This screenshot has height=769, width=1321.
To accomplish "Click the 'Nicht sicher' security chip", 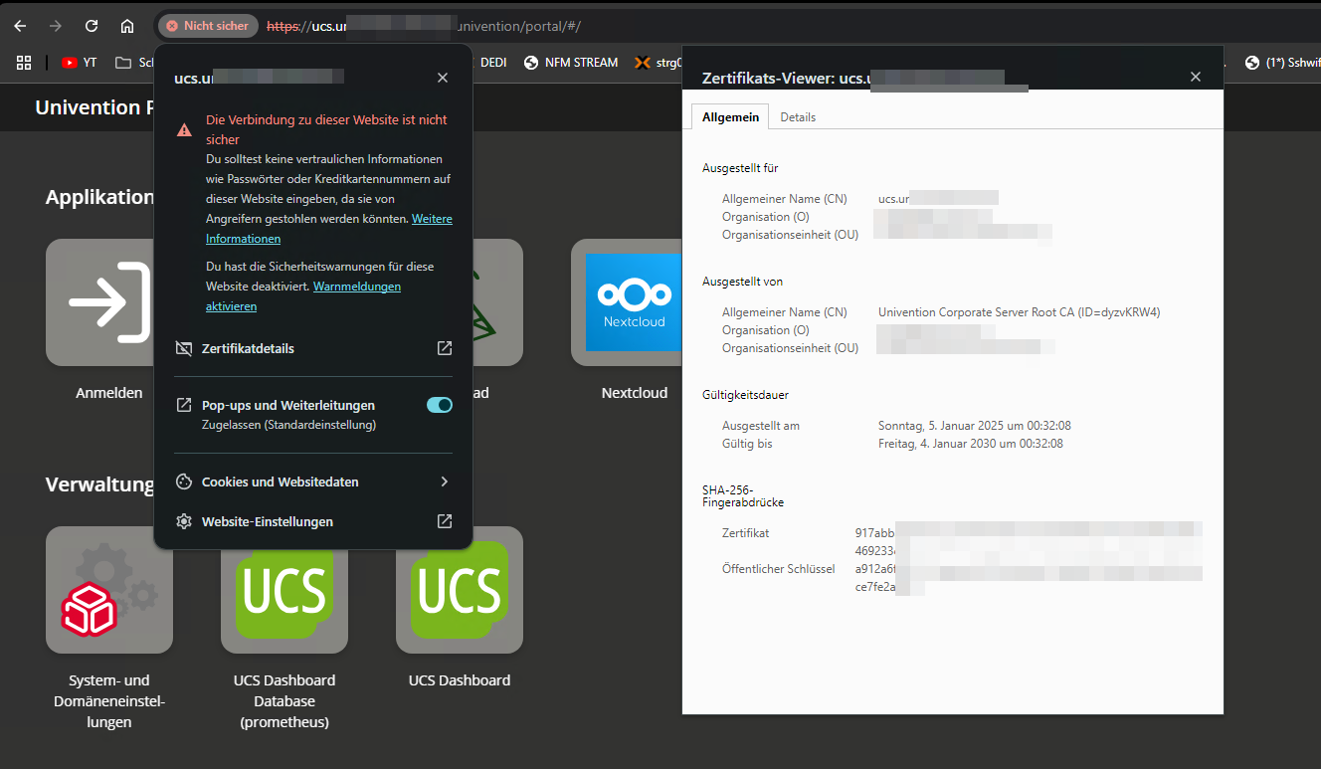I will pos(208,26).
